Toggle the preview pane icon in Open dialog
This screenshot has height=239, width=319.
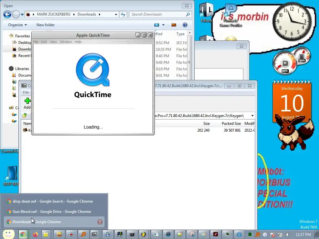pos(174,25)
